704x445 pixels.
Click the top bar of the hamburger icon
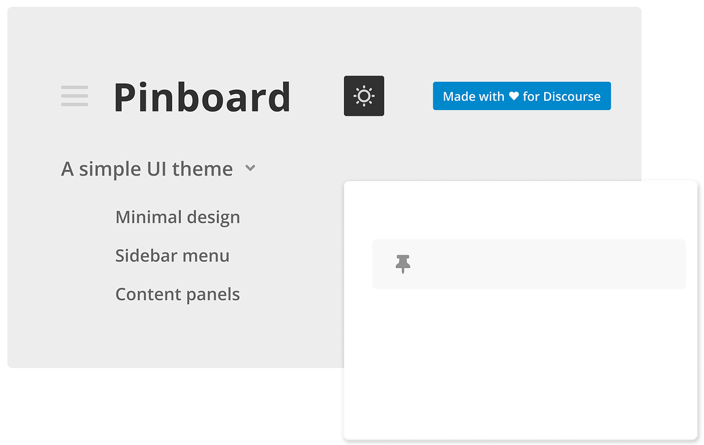pyautogui.click(x=75, y=87)
